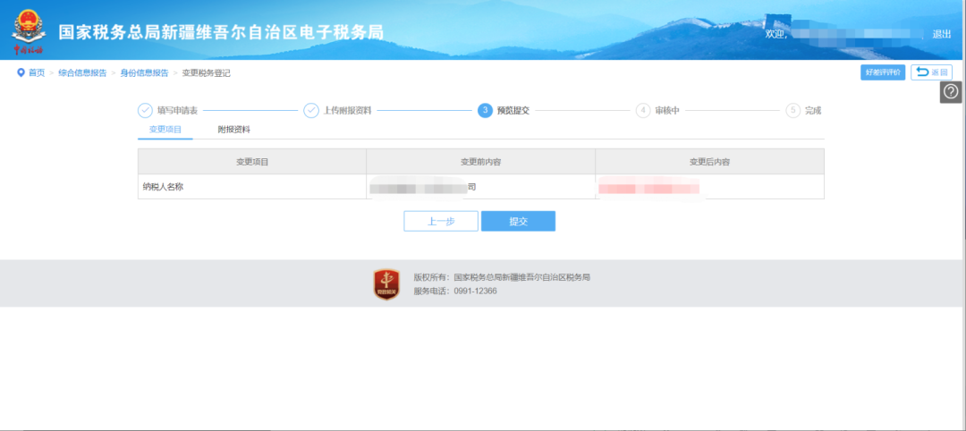This screenshot has width=966, height=431.
Task: Navigate to 首页 in the breadcrumb
Action: pos(37,73)
